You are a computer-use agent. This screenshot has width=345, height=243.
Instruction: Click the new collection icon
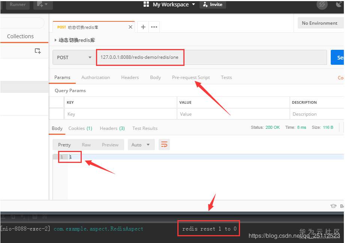coord(37,51)
